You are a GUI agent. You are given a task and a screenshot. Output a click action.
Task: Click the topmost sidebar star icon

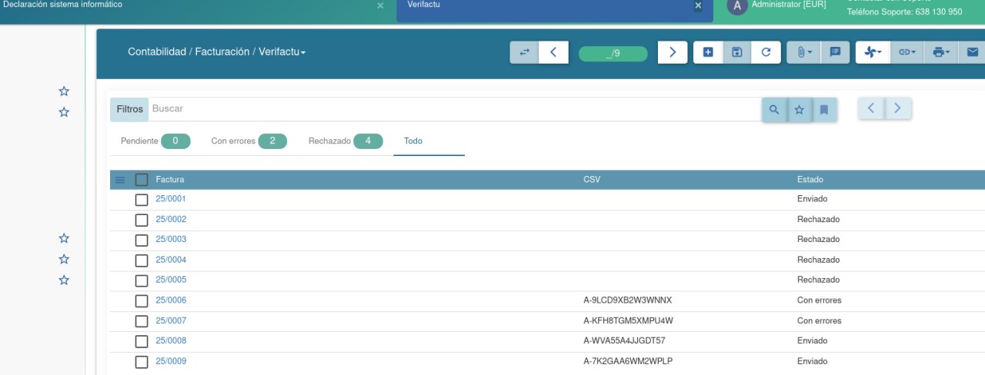pos(65,91)
